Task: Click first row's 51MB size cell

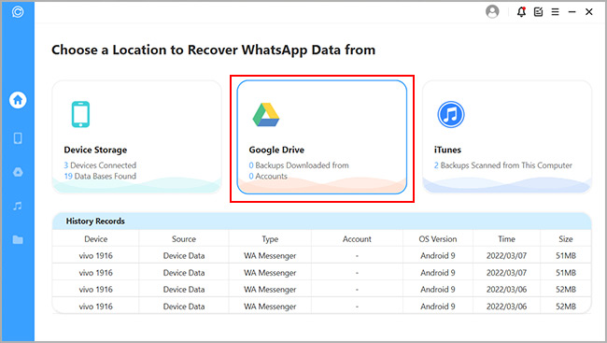Action: pyautogui.click(x=566, y=256)
